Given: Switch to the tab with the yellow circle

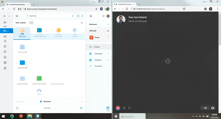Looking at the screenshot, I should click(59, 33).
